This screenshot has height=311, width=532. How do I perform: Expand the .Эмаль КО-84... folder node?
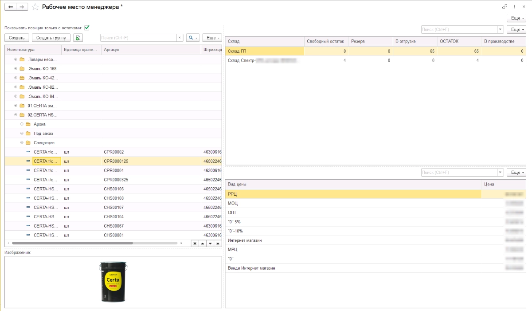point(16,96)
